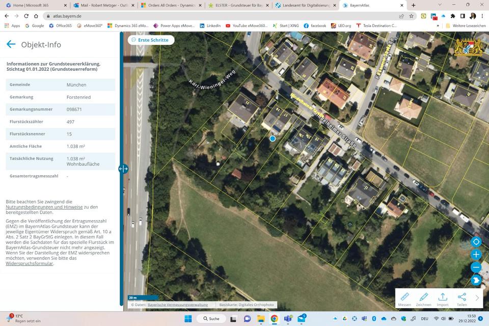Click the Erste Schritte button

[151, 40]
